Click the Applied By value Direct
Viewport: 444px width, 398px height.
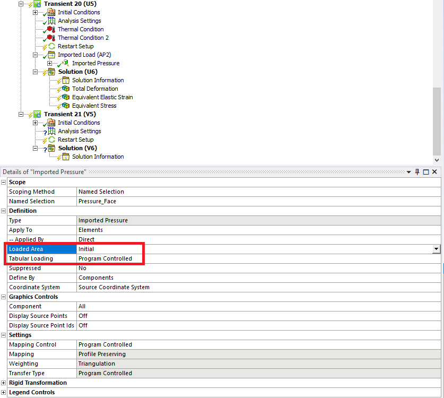point(258,240)
